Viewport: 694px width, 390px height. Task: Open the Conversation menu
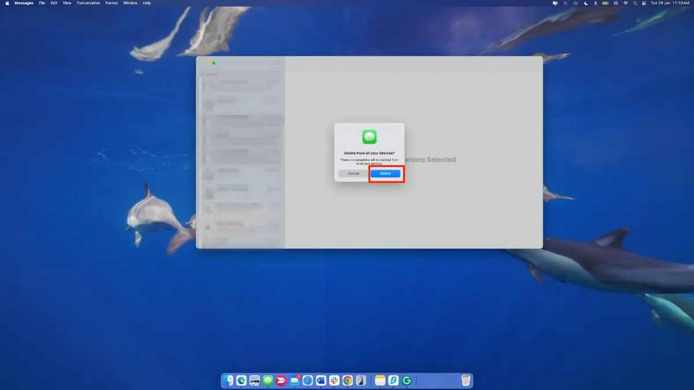(x=88, y=3)
